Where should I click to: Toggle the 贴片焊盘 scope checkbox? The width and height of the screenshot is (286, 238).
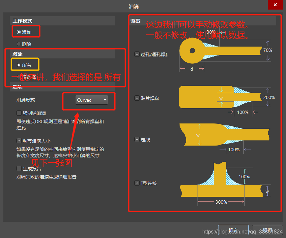(x=137, y=98)
